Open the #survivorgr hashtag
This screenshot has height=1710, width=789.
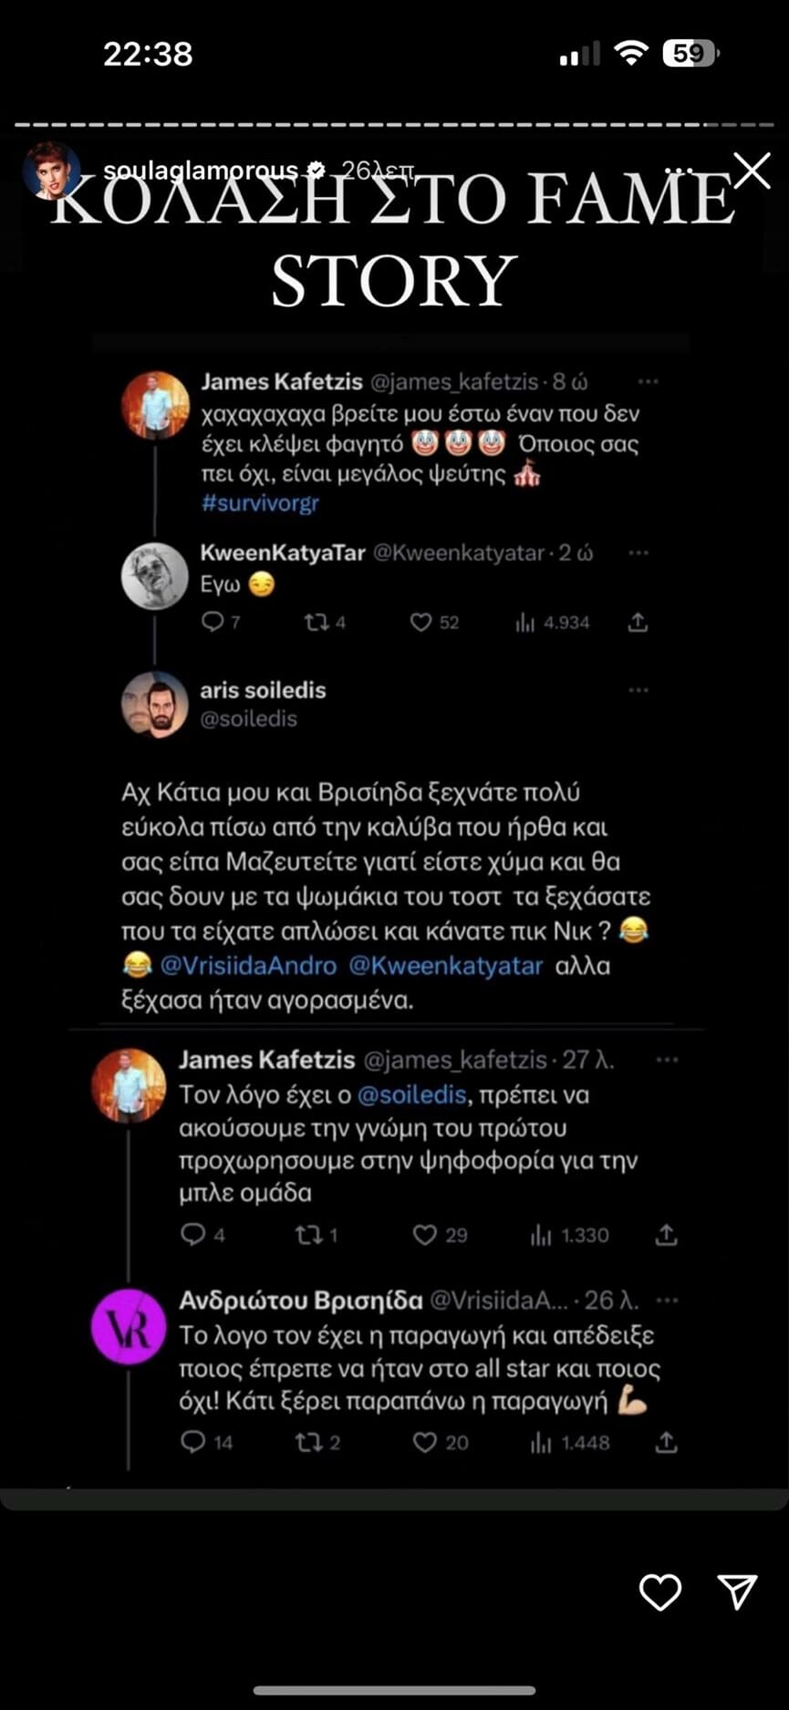(260, 503)
